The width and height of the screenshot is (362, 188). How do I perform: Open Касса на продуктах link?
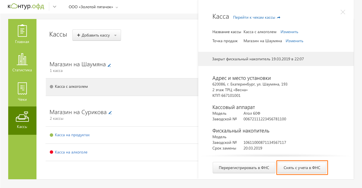(x=72, y=135)
